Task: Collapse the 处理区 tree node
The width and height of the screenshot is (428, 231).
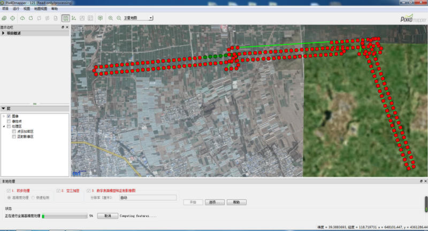Action: point(4,126)
